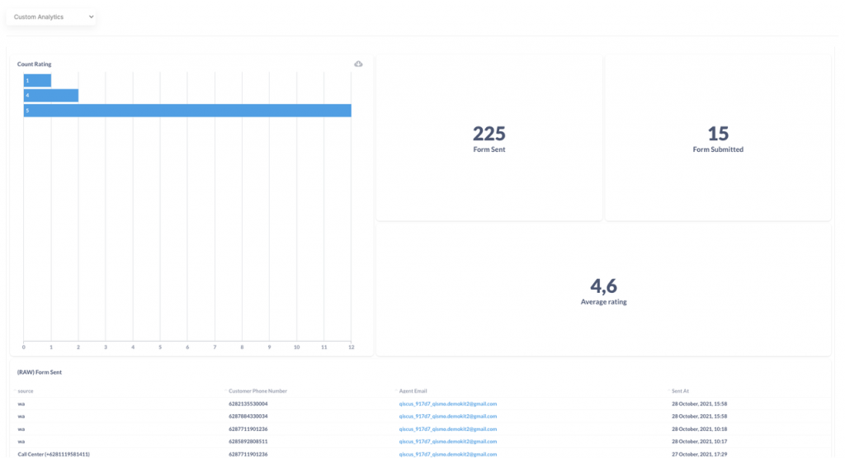The image size is (845, 458).
Task: Open the Custom Analytics dropdown
Action: [x=51, y=17]
